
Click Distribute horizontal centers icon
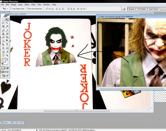pos(81,9)
